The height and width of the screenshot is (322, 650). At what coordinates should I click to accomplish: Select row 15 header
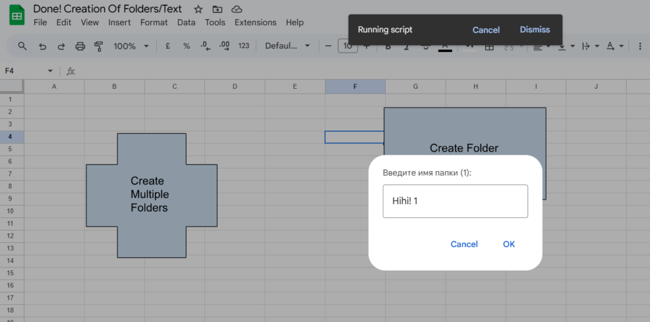(x=11, y=274)
